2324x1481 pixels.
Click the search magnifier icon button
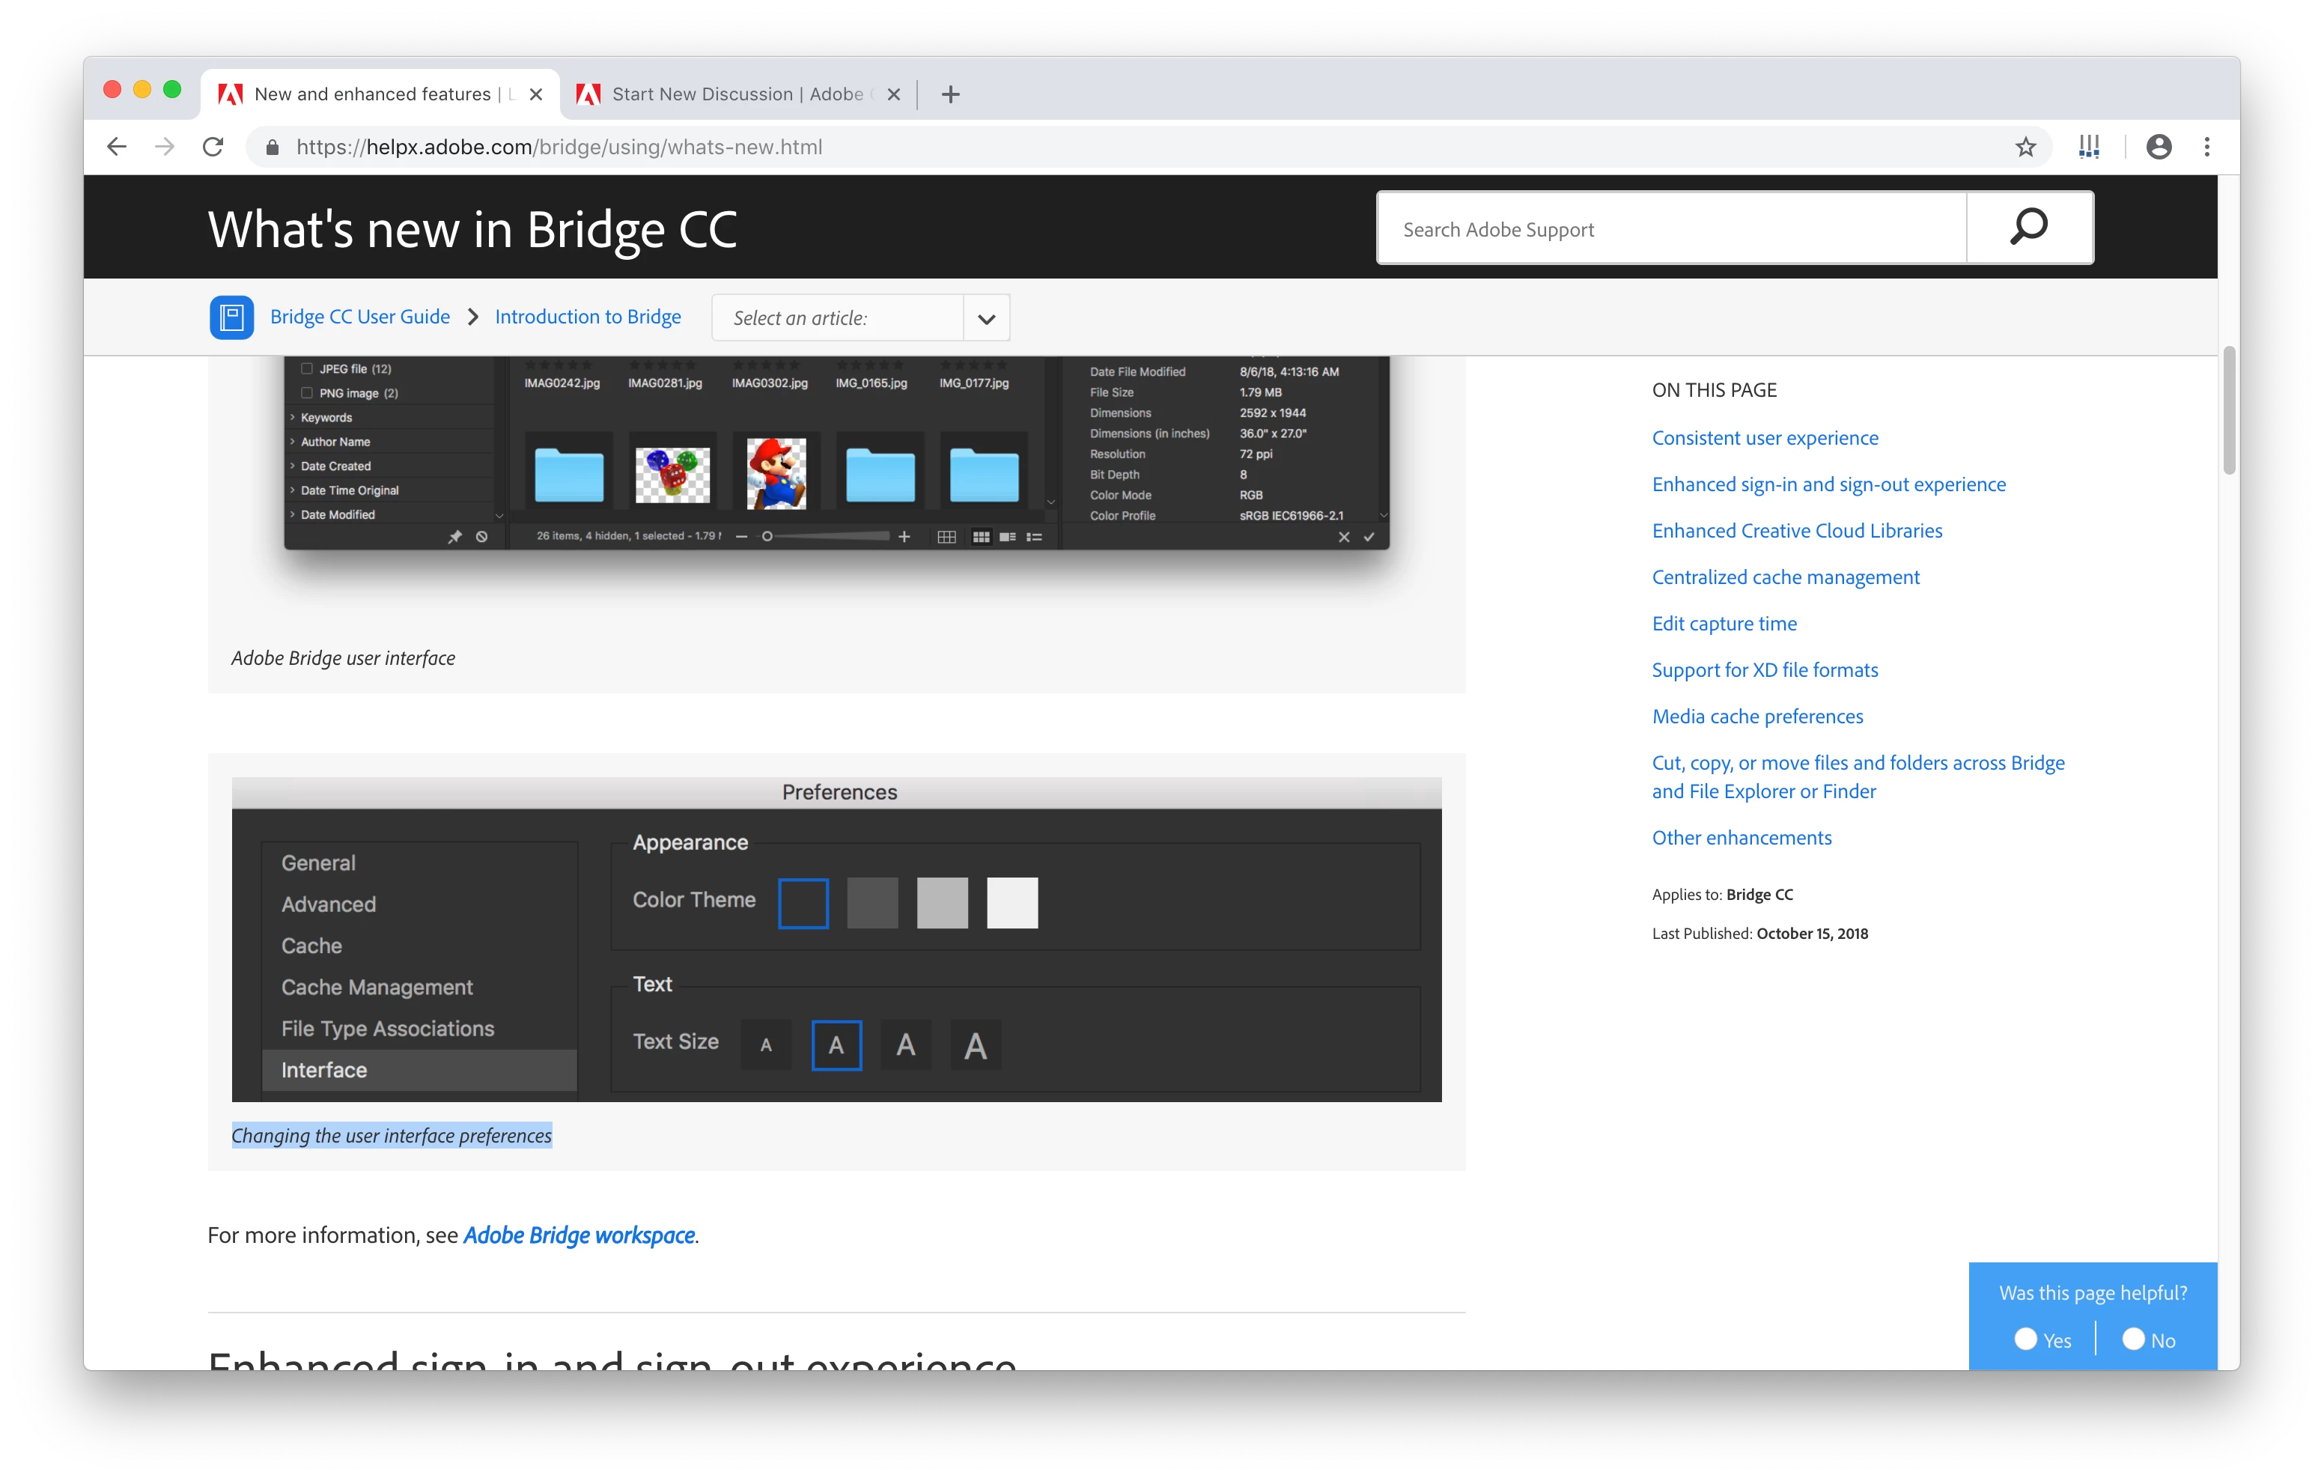point(2029,228)
